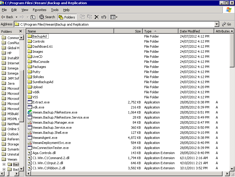The image size is (235, 177).
Task: Select the VeeamAgent.exe icon
Action: tap(30, 138)
